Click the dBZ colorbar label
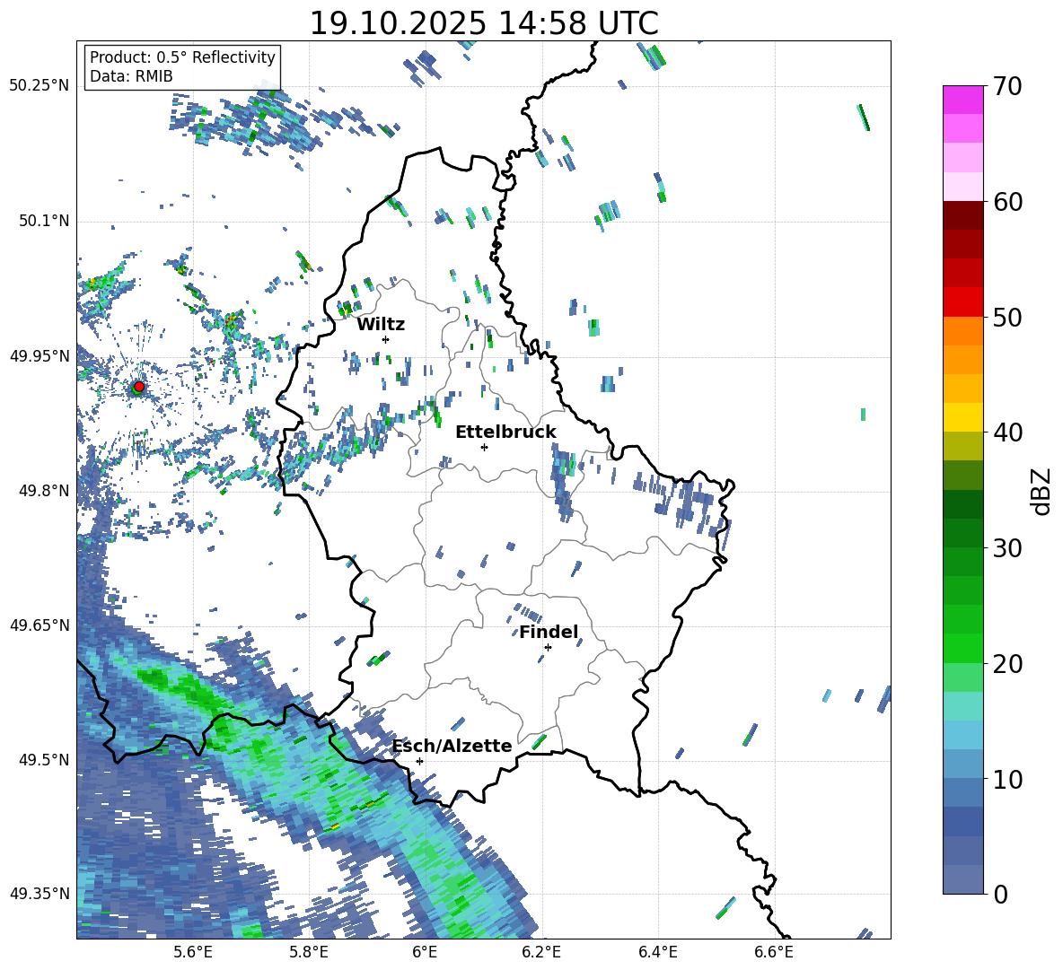The width and height of the screenshot is (1063, 970). click(1041, 491)
